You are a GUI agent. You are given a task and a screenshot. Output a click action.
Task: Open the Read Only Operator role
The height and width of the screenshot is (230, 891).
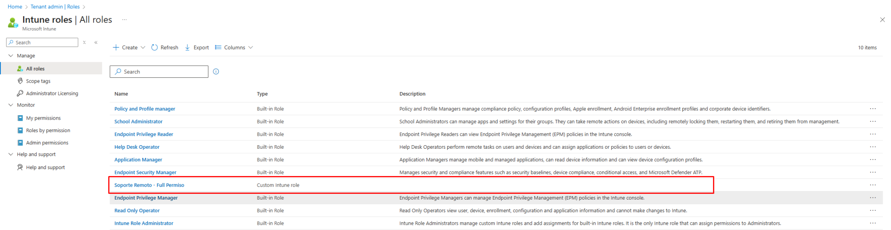[137, 210]
